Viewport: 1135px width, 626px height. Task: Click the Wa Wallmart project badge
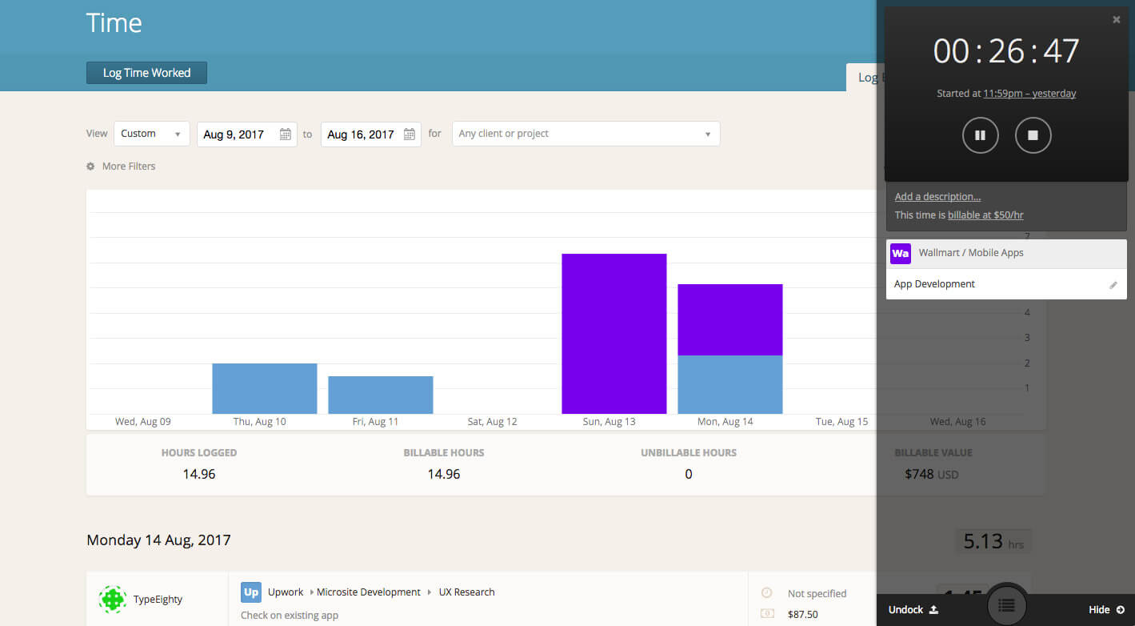click(901, 253)
